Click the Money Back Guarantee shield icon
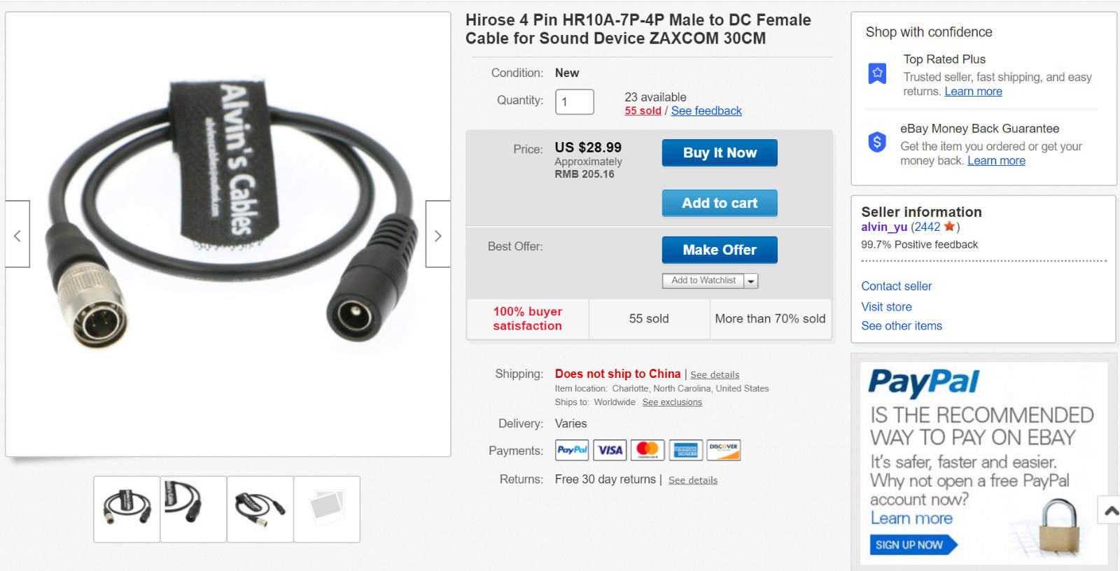Image resolution: width=1120 pixels, height=571 pixels. (x=877, y=142)
